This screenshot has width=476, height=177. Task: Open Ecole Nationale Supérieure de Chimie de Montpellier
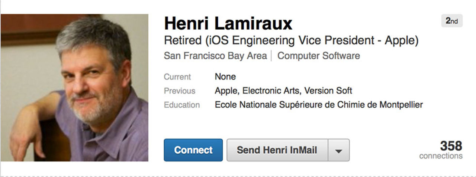click(319, 105)
